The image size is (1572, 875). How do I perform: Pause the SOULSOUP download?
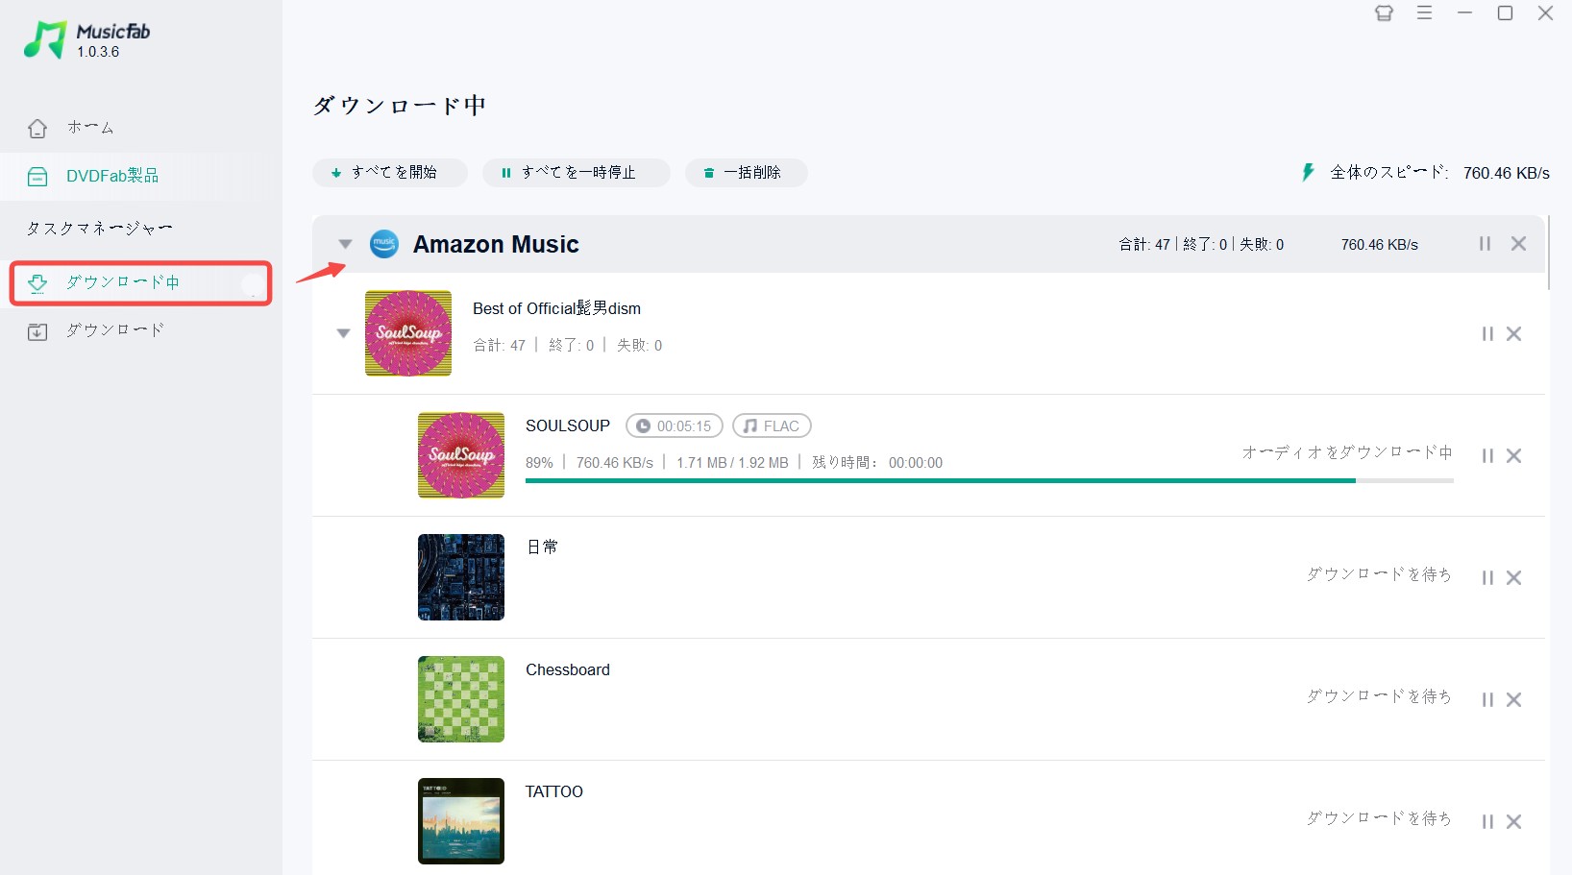point(1487,456)
